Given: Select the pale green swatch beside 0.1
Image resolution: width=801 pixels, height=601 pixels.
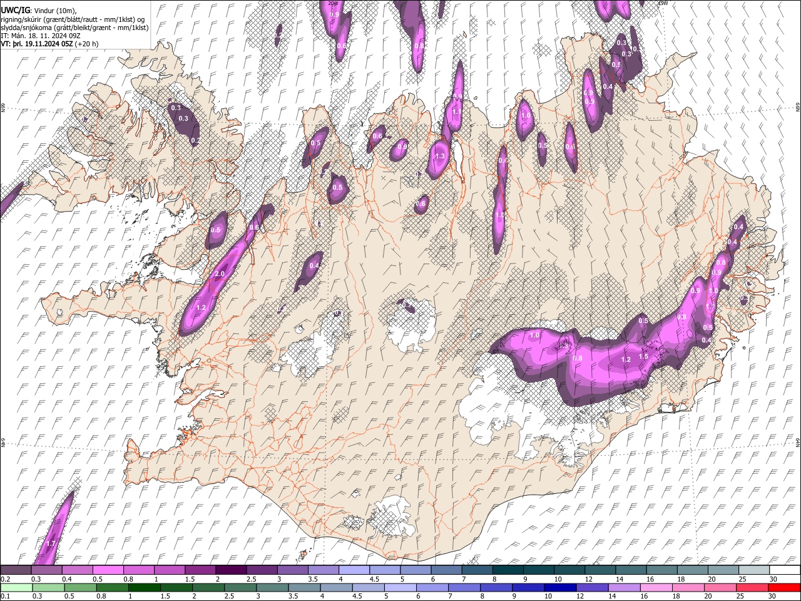Looking at the screenshot, I should pos(16,587).
